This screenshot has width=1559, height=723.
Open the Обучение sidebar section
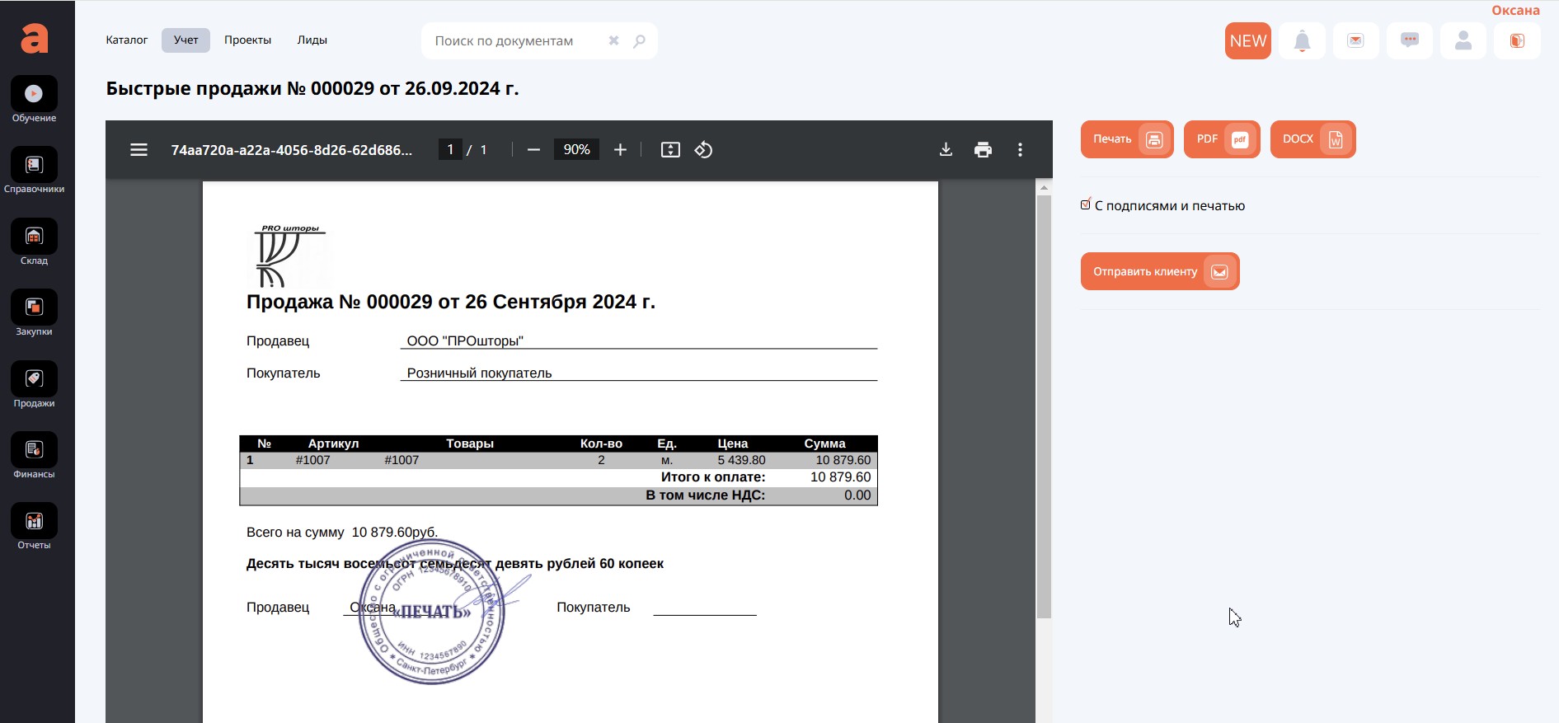(34, 94)
